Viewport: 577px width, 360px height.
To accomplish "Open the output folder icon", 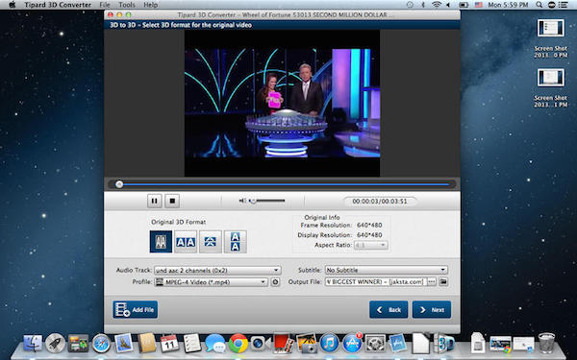I will tap(443, 281).
